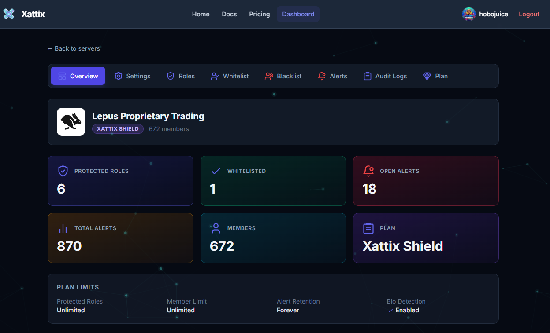Click the Audit Logs clipboard icon
550x333 pixels.
[368, 76]
